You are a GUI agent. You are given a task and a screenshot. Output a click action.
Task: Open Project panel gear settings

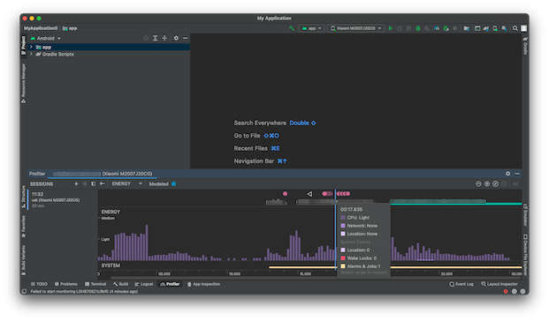tap(176, 38)
